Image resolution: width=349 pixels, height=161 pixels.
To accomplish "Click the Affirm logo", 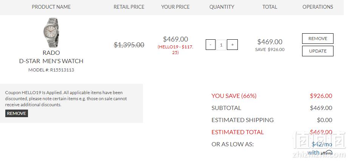I will (327, 153).
